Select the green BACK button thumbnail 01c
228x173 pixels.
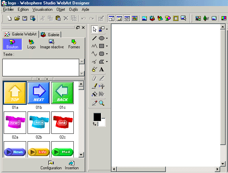[x=63, y=93]
